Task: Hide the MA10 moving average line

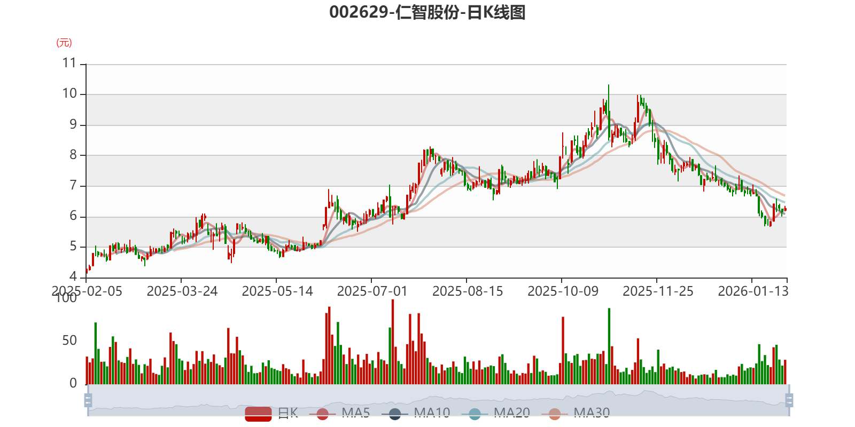Action: pyautogui.click(x=416, y=413)
